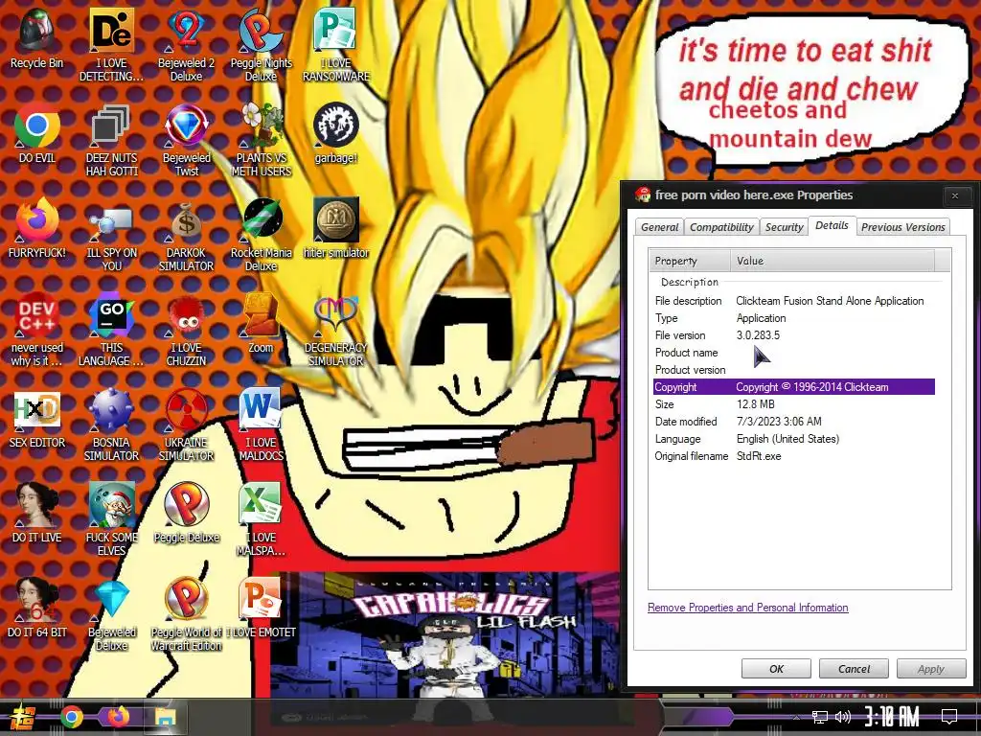The image size is (981, 736).
Task: Close the Properties dialog
Action: [x=955, y=195]
